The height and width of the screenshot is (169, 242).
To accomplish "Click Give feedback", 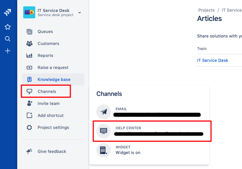I will coord(53,151).
